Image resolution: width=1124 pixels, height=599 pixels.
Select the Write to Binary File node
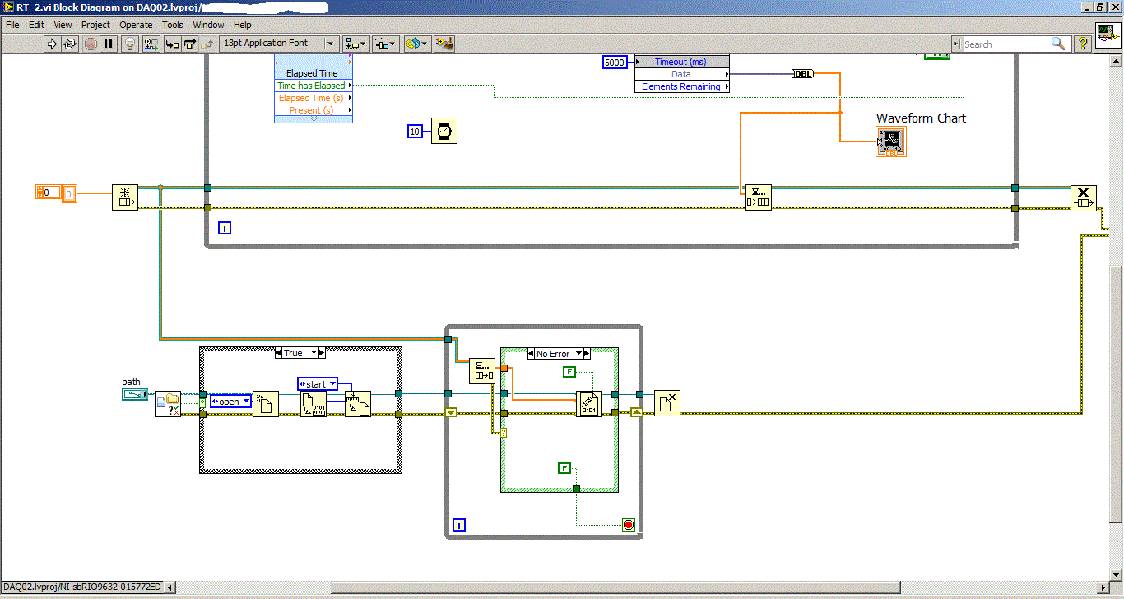[589, 403]
